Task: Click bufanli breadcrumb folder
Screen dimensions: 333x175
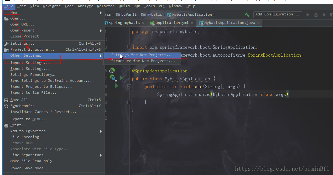Action: coord(126,15)
